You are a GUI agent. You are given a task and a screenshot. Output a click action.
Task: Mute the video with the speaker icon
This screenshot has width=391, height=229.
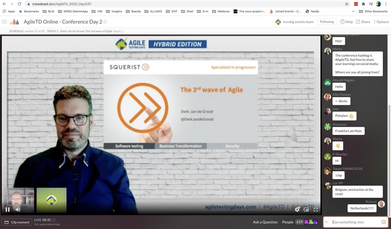pyautogui.click(x=18, y=209)
